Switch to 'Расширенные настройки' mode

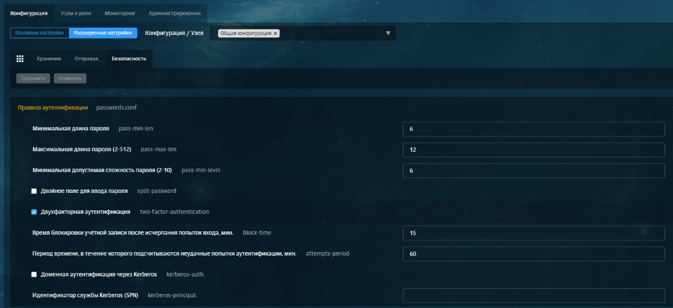point(103,33)
